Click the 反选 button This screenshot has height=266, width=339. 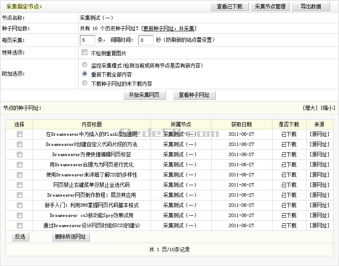(x=20, y=237)
